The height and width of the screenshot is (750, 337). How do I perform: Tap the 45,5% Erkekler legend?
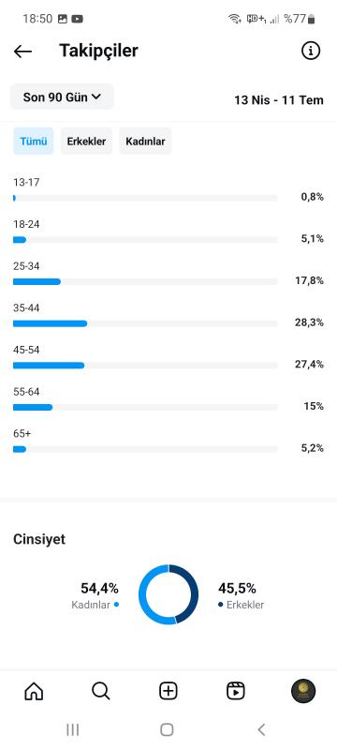click(242, 595)
